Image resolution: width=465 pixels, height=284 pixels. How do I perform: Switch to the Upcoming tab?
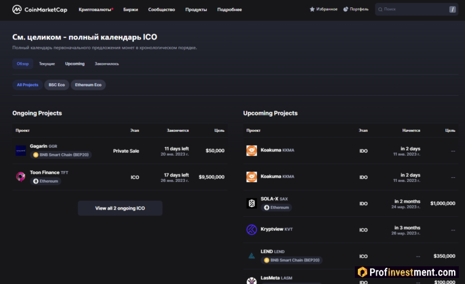click(75, 64)
